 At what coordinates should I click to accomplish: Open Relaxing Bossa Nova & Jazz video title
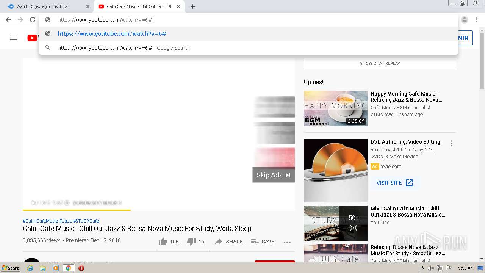[x=408, y=250]
